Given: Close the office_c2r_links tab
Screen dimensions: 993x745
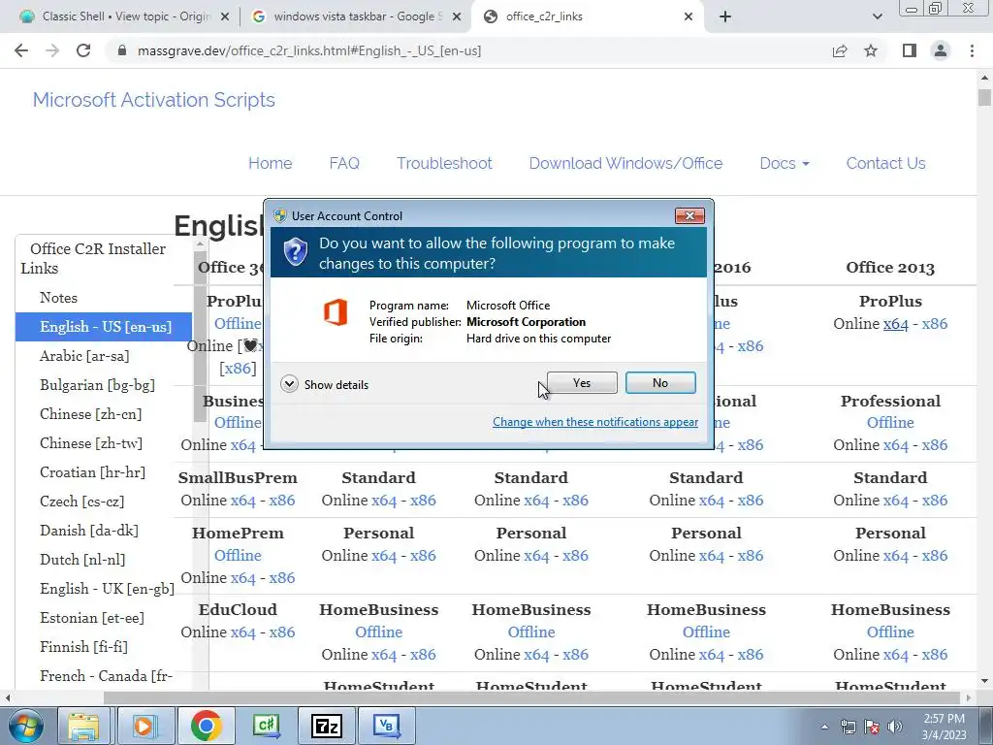Looking at the screenshot, I should (689, 17).
